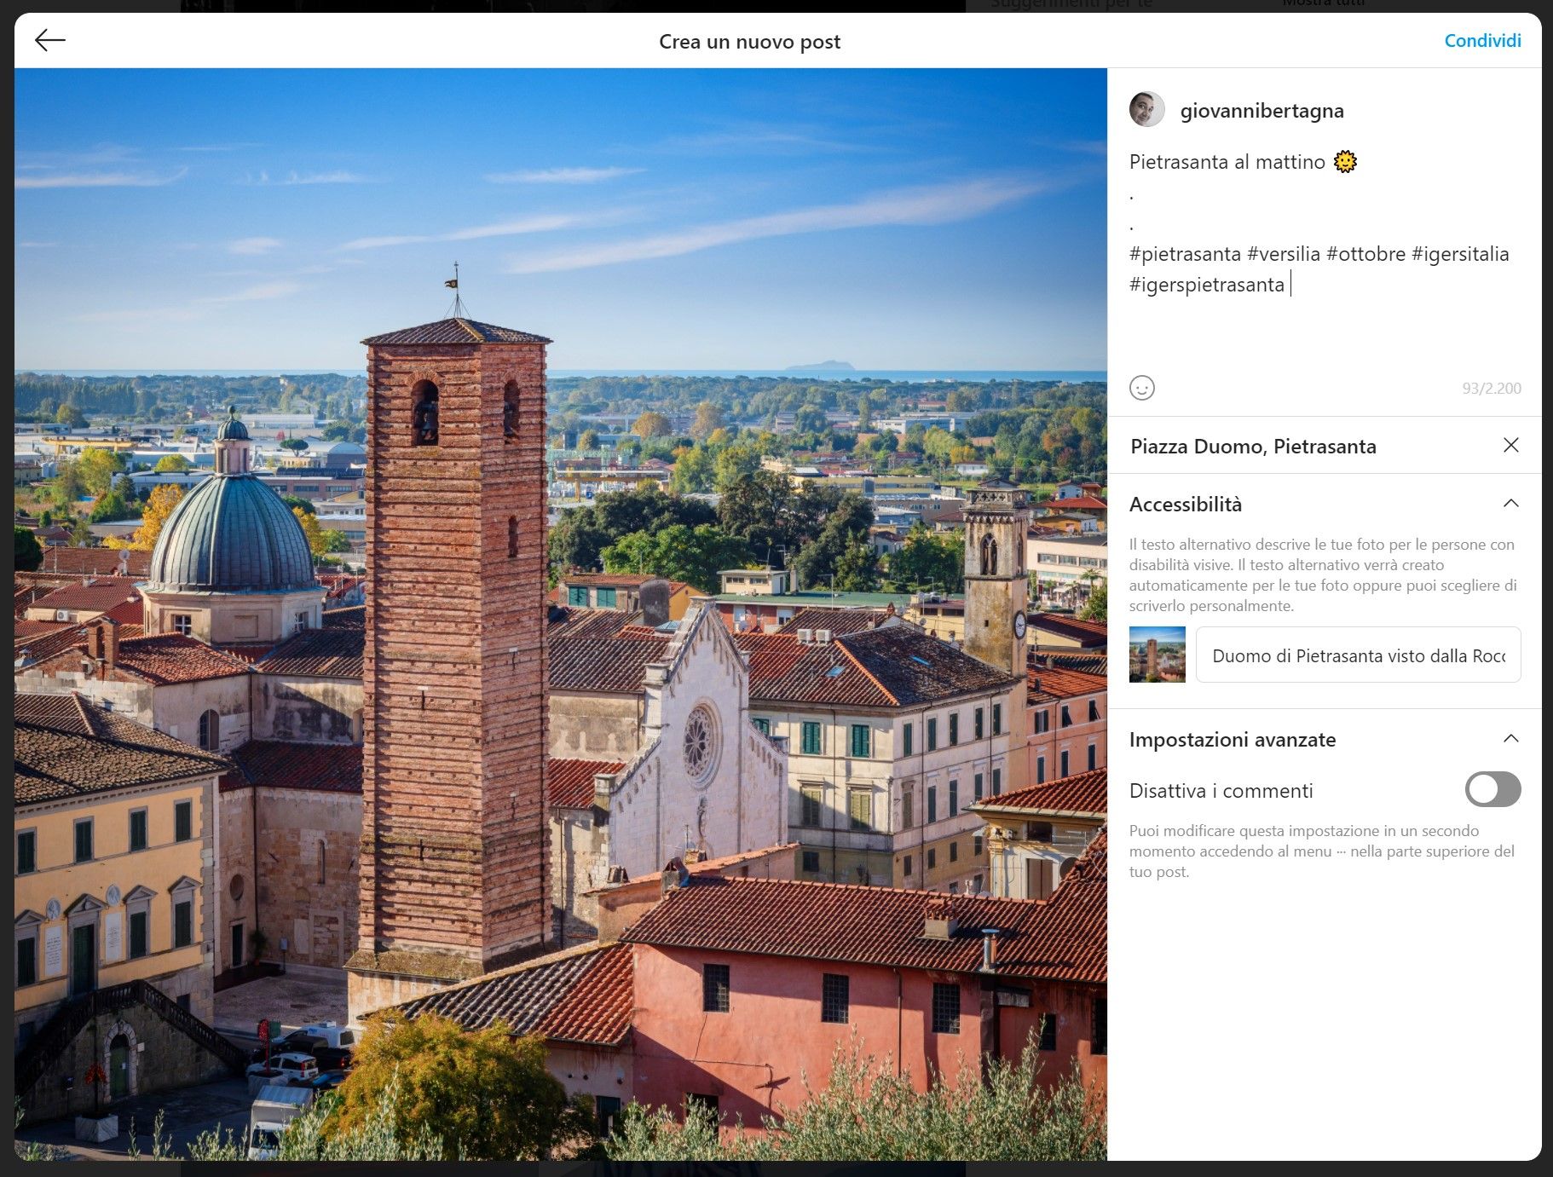Image resolution: width=1553 pixels, height=1177 pixels.
Task: Select the Piazza Duomo, Pietrasanta location
Action: 1253,446
